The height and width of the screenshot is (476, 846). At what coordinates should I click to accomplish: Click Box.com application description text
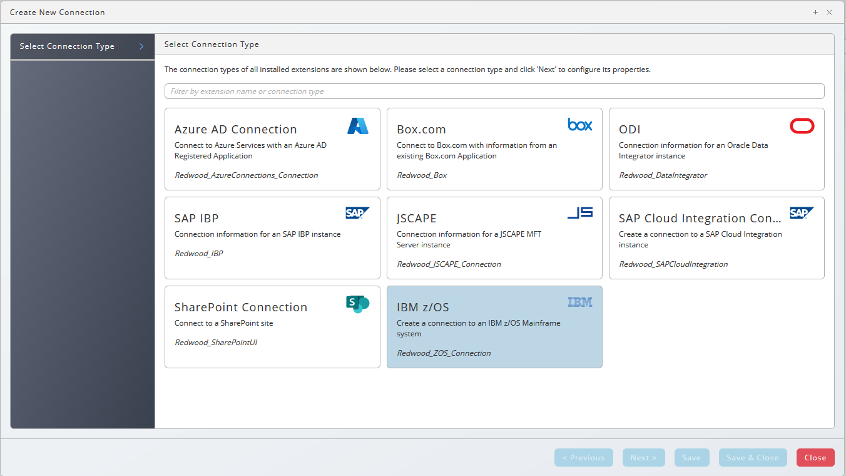pyautogui.click(x=477, y=150)
